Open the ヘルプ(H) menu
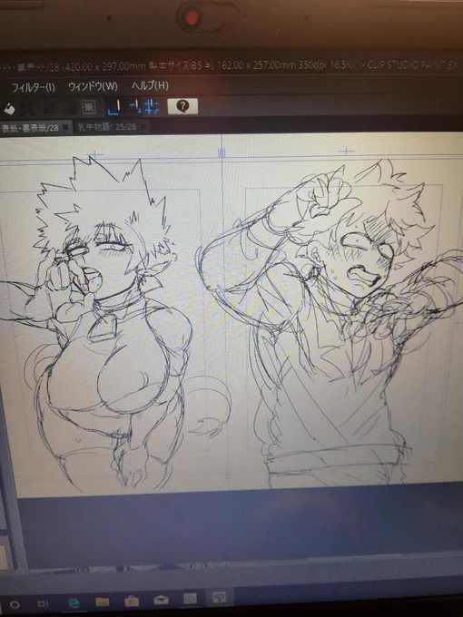This screenshot has height=617, width=463. pos(150,86)
